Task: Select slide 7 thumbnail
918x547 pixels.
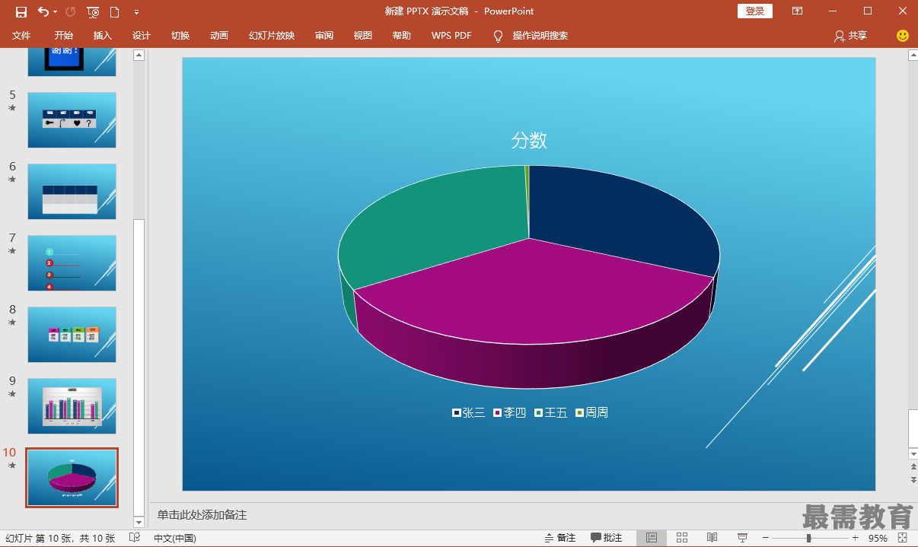Action: 72,263
